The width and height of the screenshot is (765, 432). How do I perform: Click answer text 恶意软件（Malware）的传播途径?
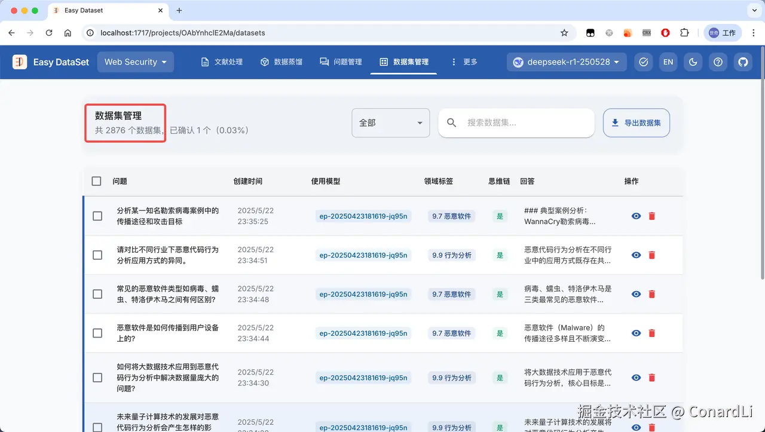567,333
